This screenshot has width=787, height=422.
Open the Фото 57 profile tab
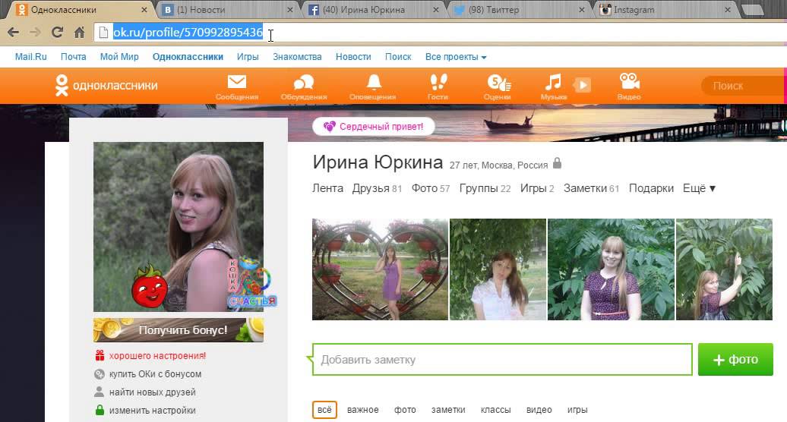(431, 188)
